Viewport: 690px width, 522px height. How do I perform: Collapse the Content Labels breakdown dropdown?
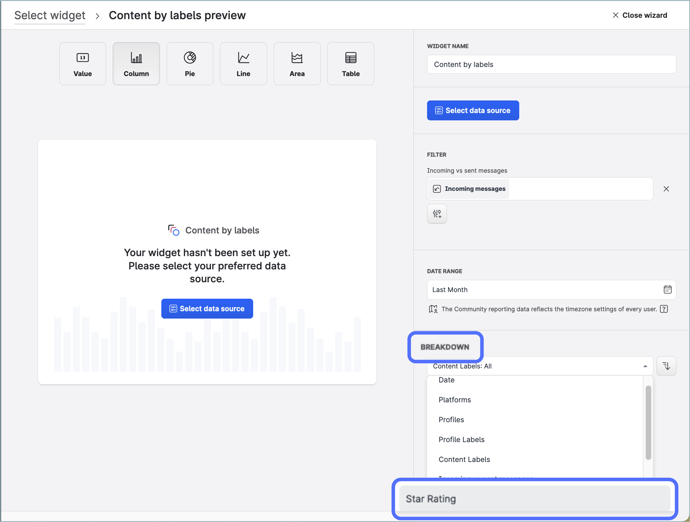coord(645,366)
